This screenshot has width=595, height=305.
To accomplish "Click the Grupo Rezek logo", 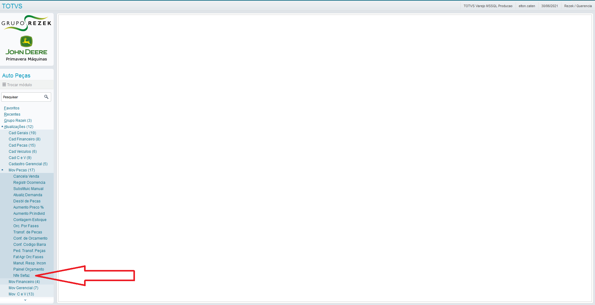I will 26,23.
